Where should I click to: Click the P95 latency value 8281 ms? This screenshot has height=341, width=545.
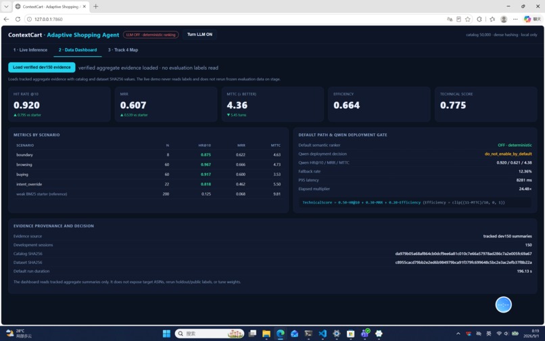tap(524, 180)
